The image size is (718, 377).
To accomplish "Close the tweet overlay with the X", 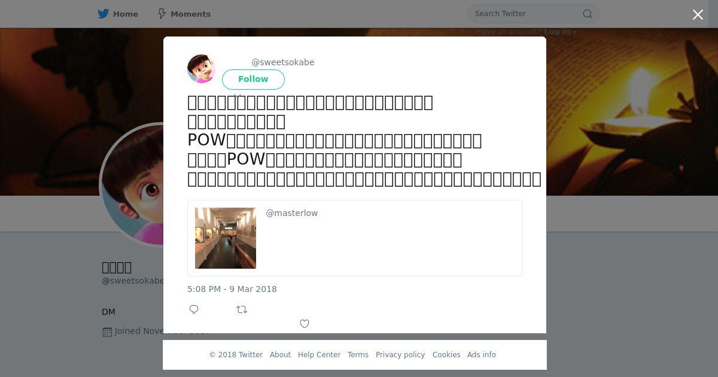I will pyautogui.click(x=698, y=14).
